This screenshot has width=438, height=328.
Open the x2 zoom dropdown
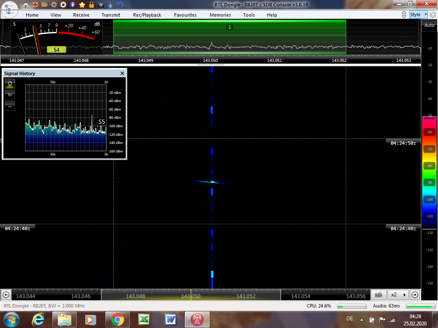pos(398,295)
